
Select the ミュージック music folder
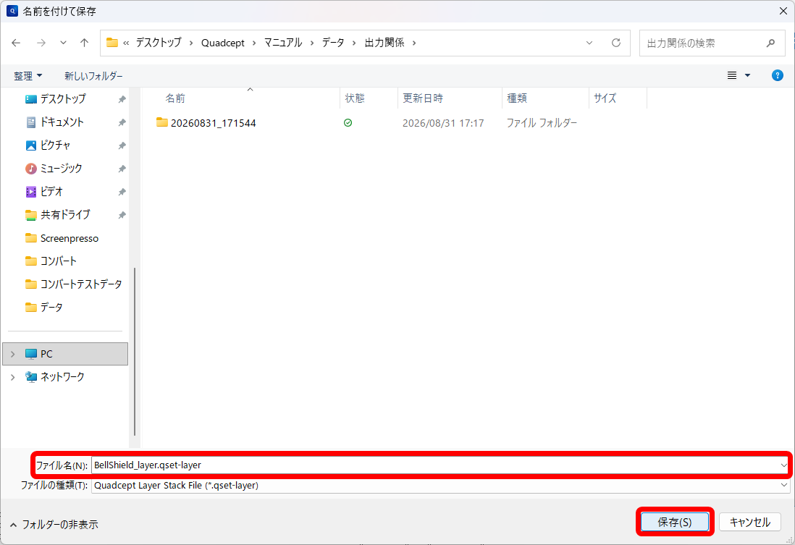(x=61, y=169)
